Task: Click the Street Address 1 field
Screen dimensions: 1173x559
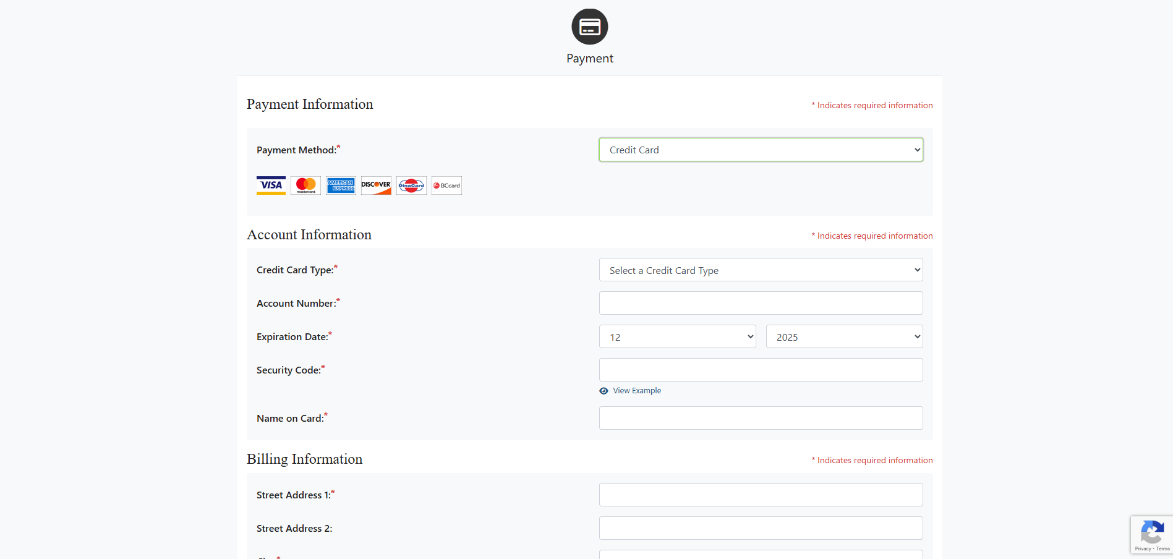Action: point(761,495)
